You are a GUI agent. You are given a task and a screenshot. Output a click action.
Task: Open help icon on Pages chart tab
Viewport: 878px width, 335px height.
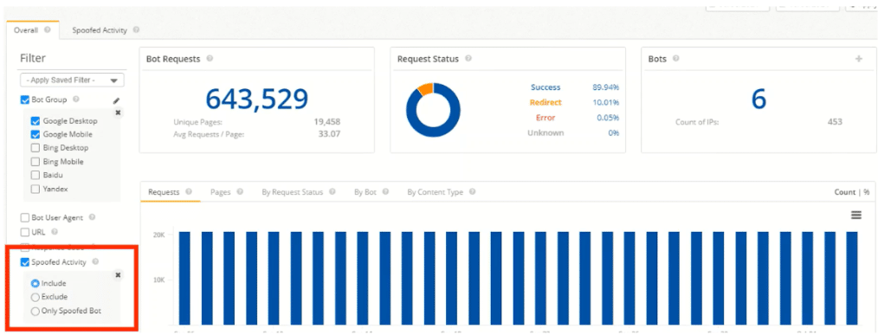pyautogui.click(x=240, y=192)
